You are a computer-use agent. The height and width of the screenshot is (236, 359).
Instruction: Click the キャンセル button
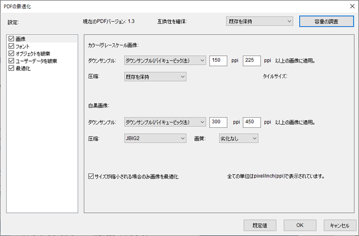click(340, 225)
